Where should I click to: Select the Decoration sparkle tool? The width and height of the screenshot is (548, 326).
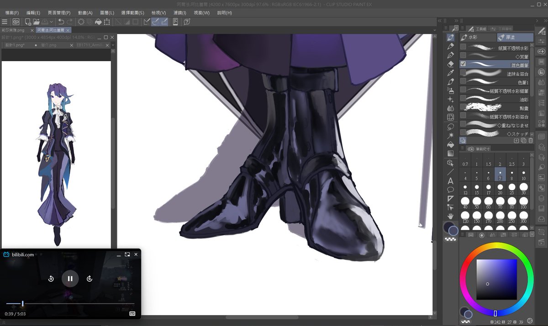pyautogui.click(x=451, y=99)
